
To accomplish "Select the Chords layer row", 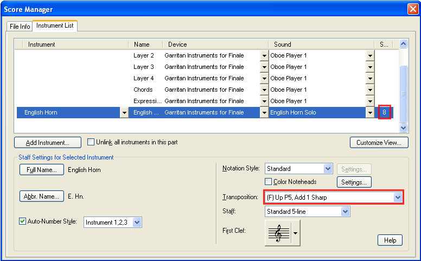I will 143,90.
